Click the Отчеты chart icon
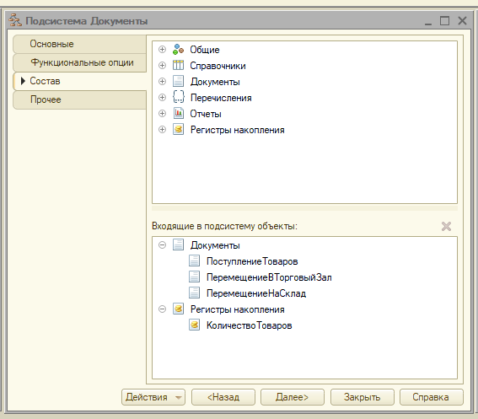Screen dimensions: 478x419 click(179, 114)
